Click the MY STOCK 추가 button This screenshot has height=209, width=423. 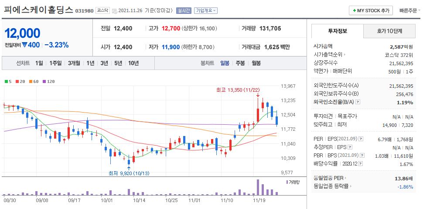(371, 11)
